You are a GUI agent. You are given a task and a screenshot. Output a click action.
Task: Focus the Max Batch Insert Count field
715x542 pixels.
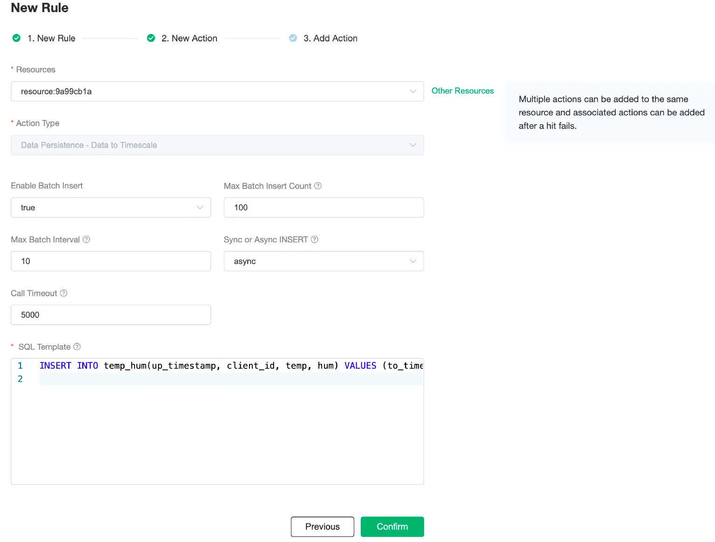click(x=324, y=207)
